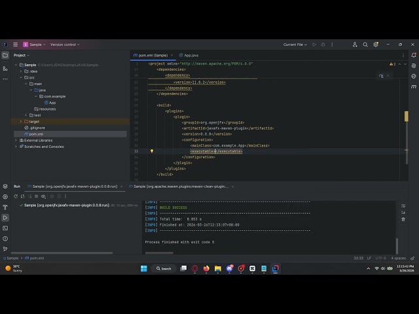Viewport: 419px width, 314px height.
Task: Stop the running process in Run toolbar
Action: pos(37,196)
